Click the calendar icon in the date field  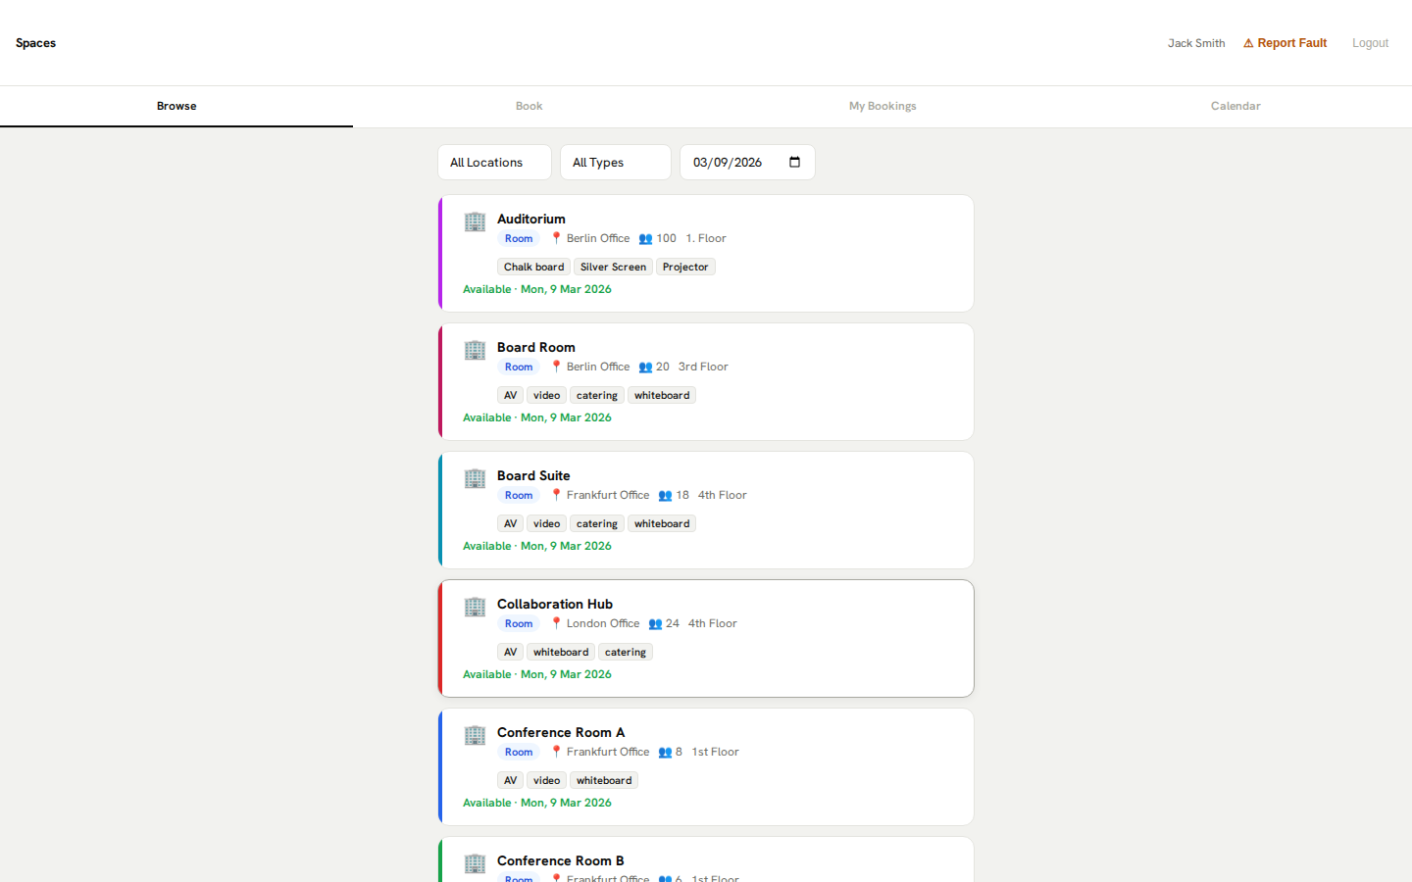click(794, 162)
